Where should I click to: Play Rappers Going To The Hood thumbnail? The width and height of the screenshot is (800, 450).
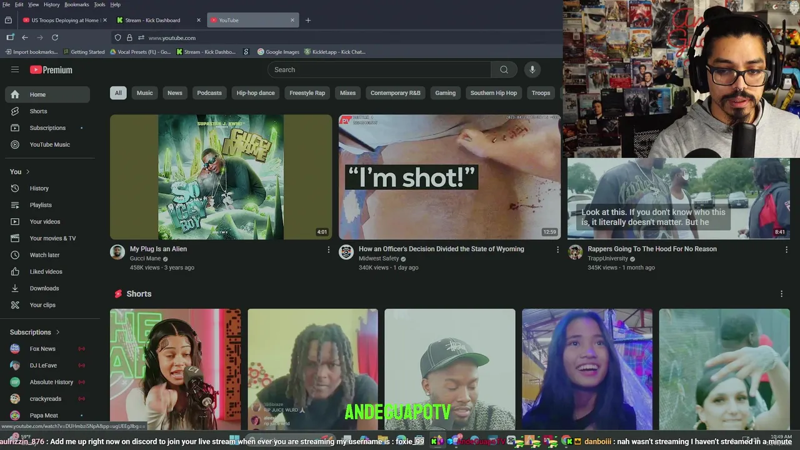(x=679, y=199)
